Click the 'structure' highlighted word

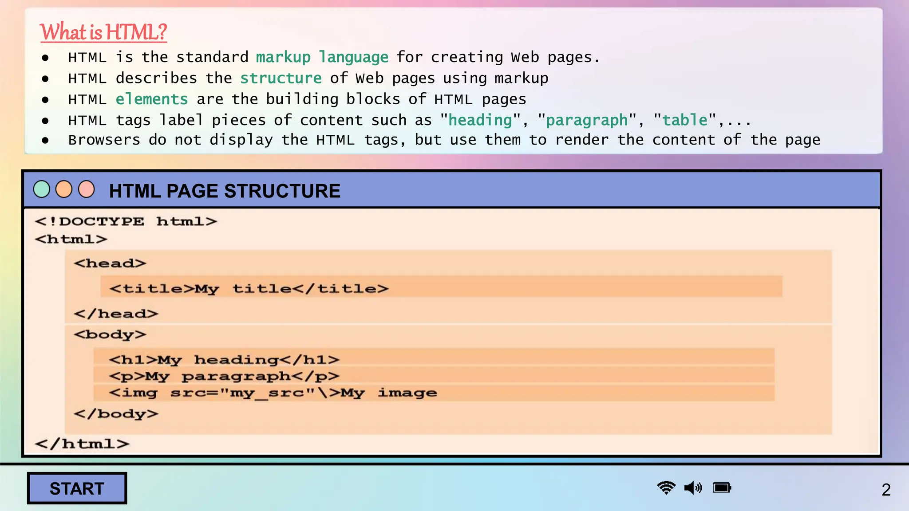(281, 78)
